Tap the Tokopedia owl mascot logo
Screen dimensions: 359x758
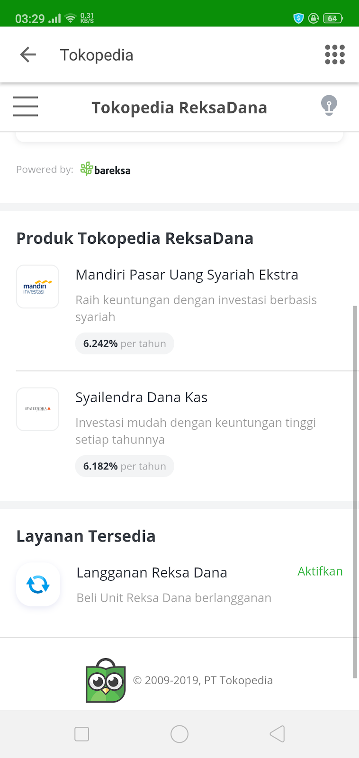click(x=106, y=681)
